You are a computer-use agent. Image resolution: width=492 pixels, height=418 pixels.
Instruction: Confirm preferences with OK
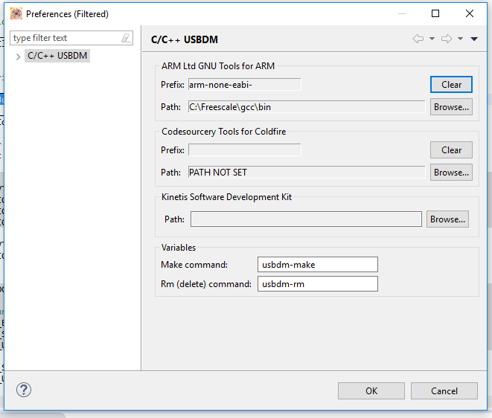[371, 390]
